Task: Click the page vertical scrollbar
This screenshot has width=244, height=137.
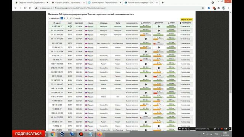Action: (230, 67)
